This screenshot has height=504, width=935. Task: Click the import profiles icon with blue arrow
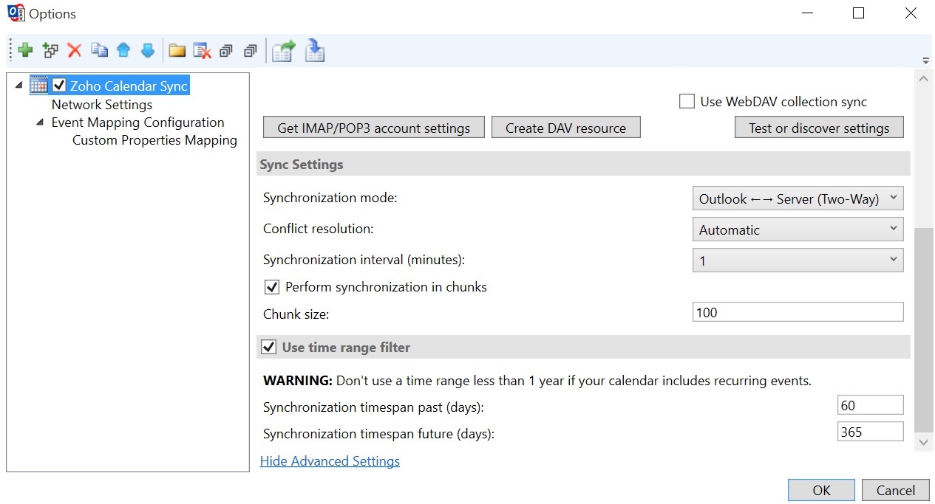(x=315, y=51)
